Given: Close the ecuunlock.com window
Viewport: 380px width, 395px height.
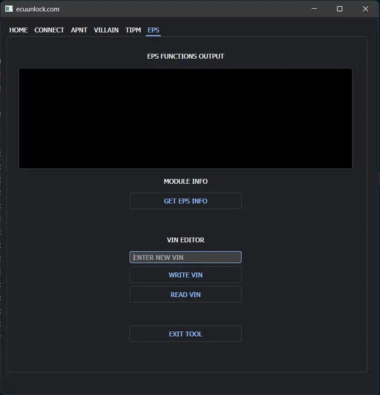Looking at the screenshot, I should tap(365, 9).
